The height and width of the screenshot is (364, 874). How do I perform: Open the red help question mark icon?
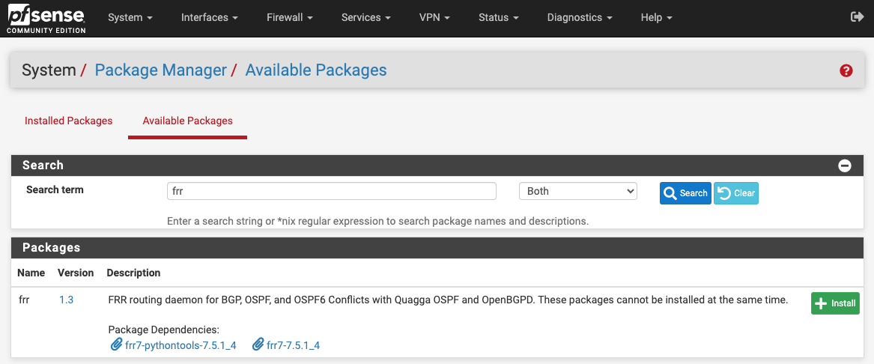pyautogui.click(x=846, y=70)
